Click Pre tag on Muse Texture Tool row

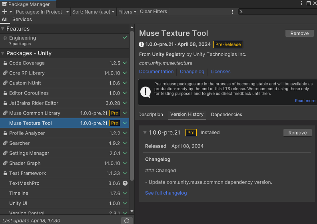pos(115,123)
